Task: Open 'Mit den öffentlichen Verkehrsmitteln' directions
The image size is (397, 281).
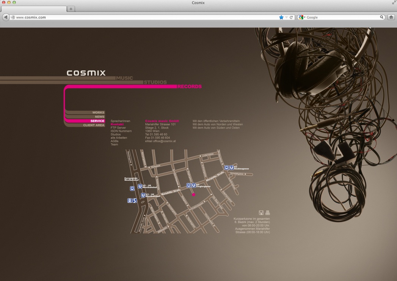Action: [216, 121]
